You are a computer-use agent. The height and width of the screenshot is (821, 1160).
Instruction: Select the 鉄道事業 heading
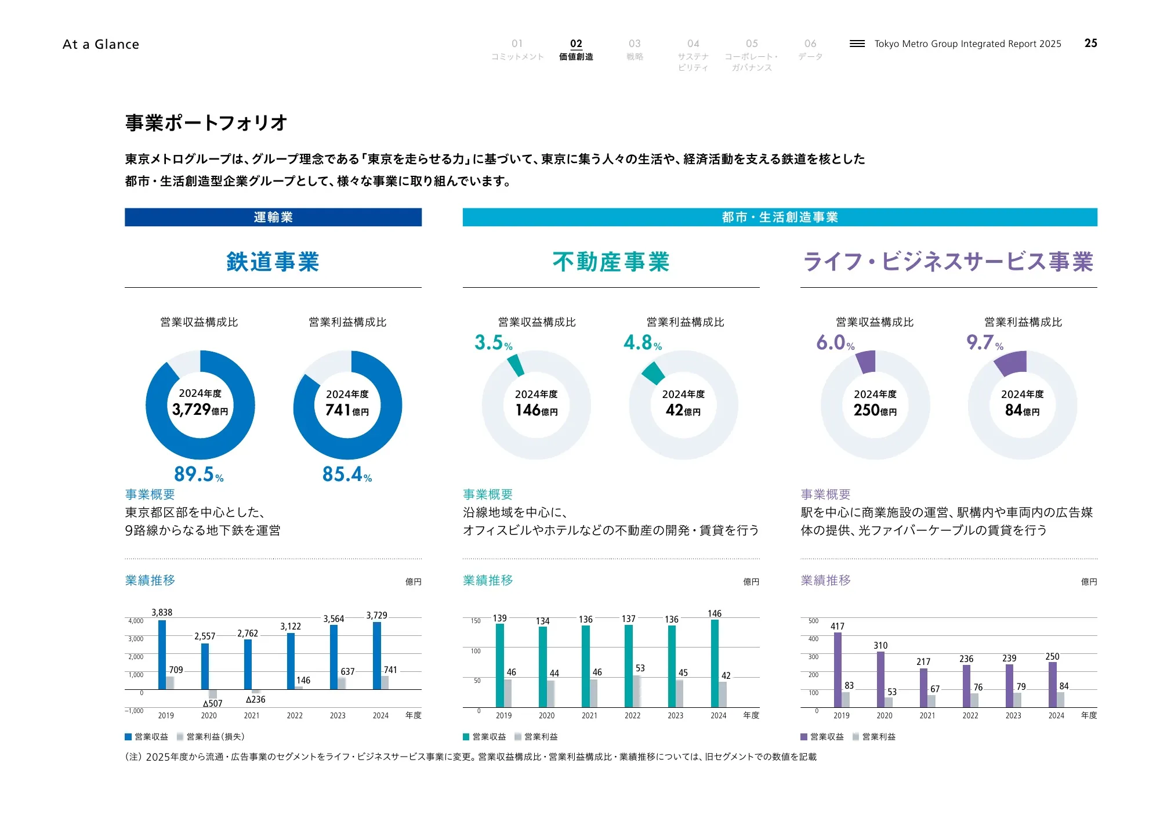tap(273, 262)
